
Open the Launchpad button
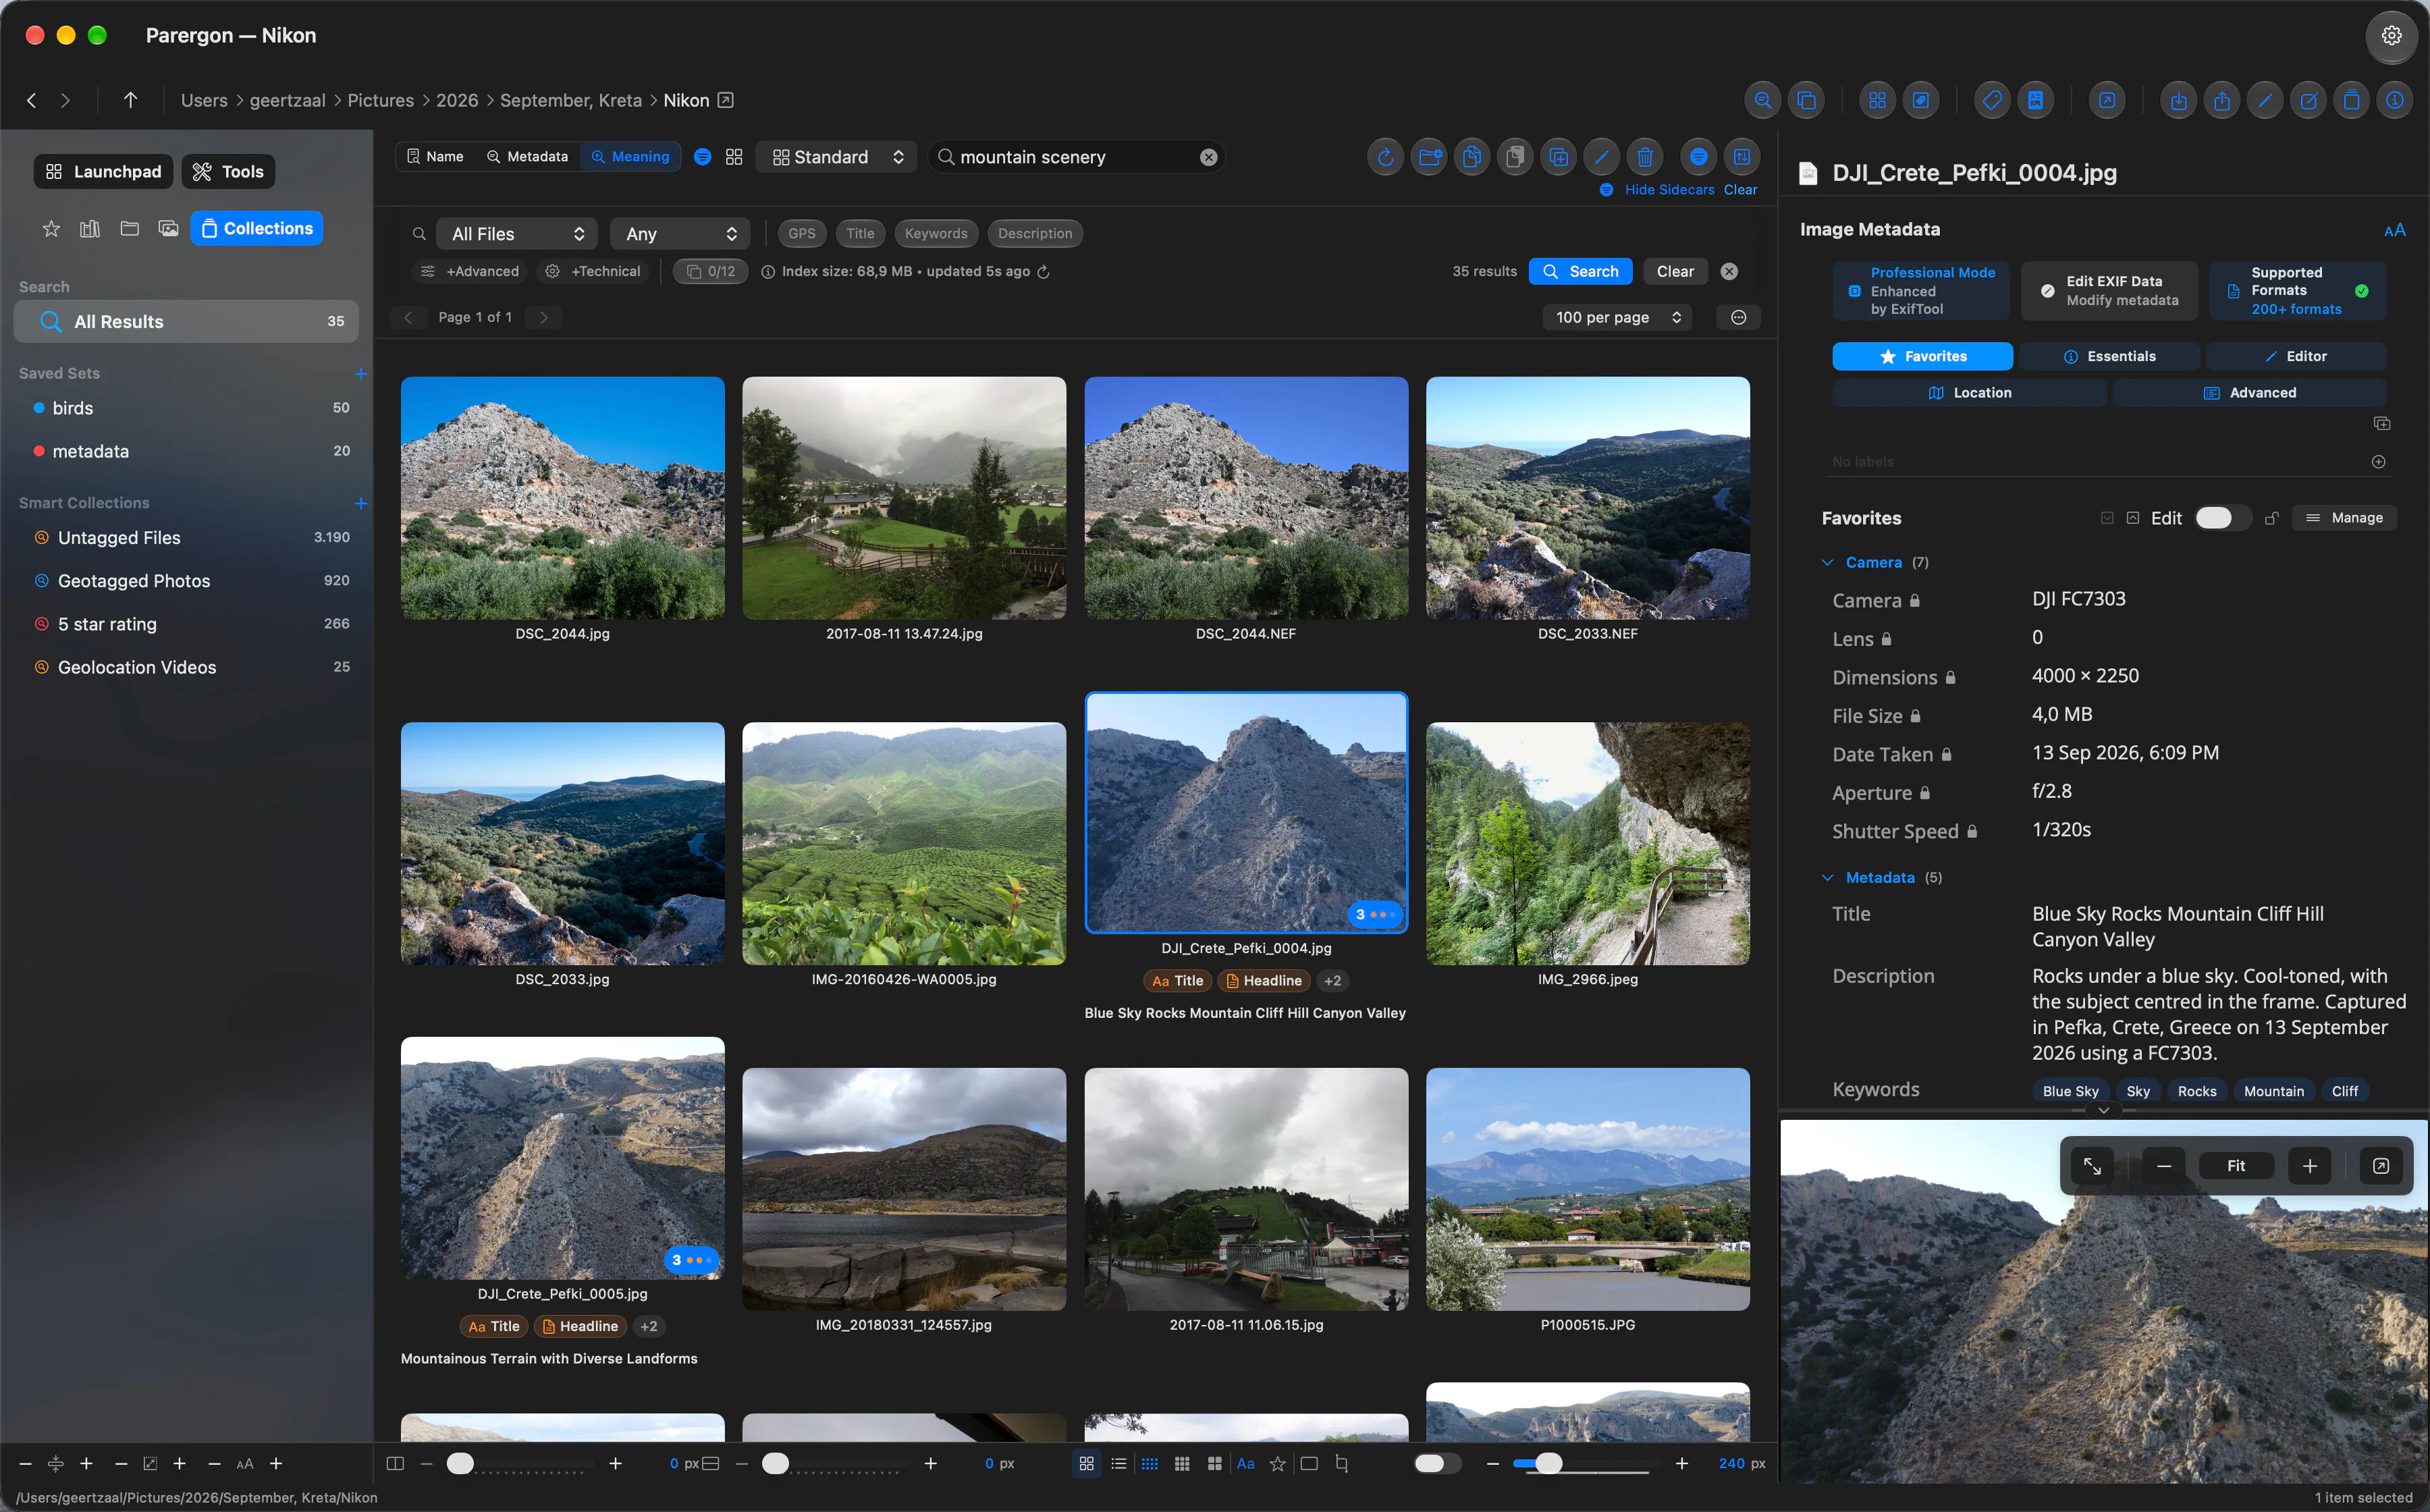click(104, 172)
